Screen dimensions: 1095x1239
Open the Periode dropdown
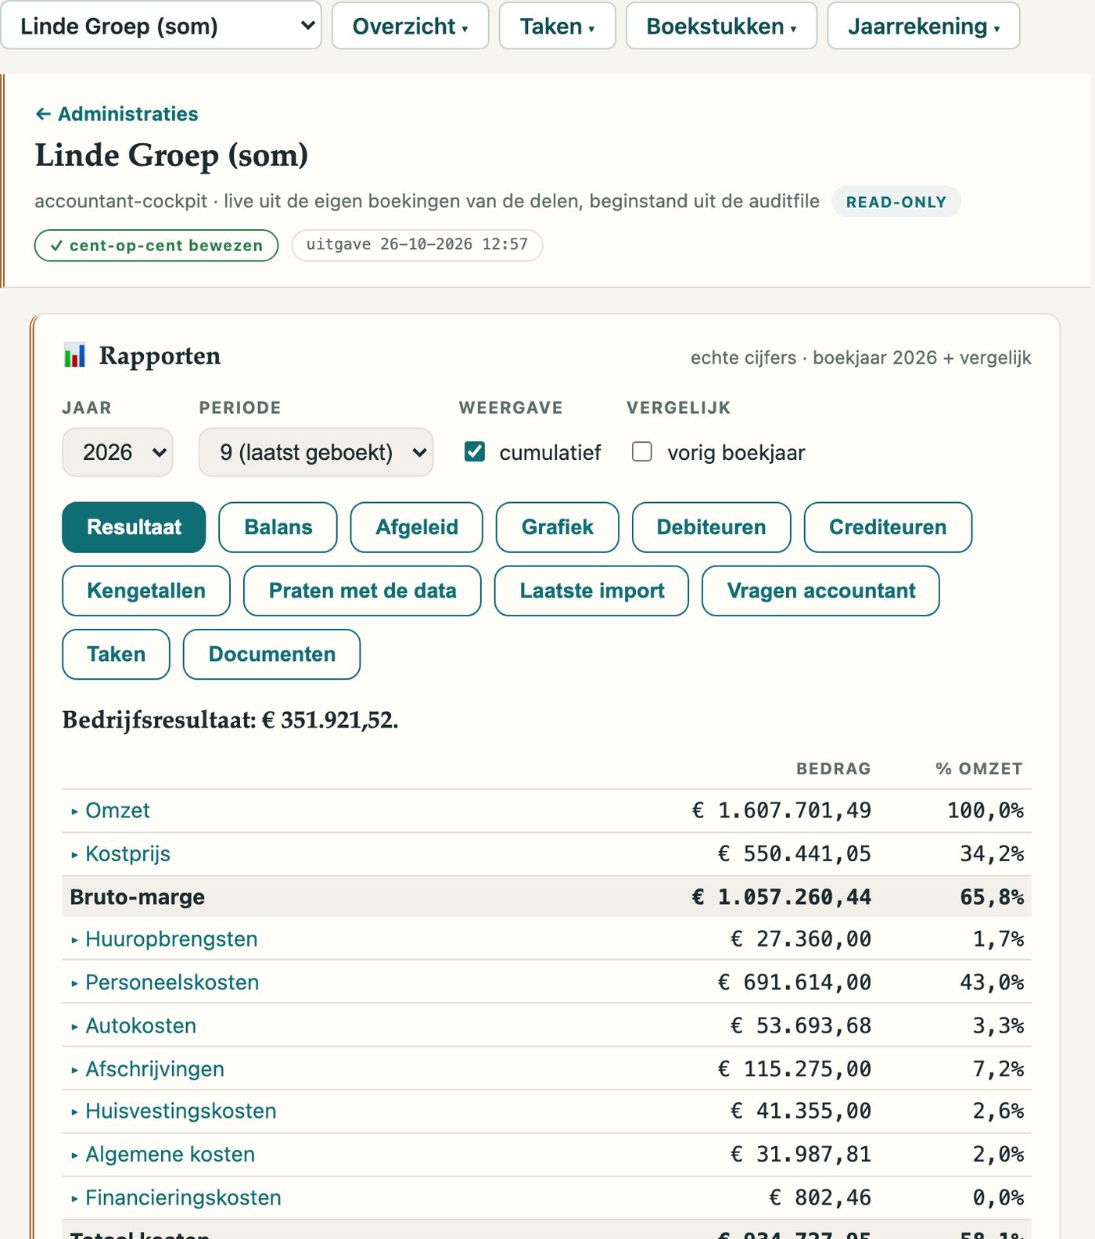point(316,452)
